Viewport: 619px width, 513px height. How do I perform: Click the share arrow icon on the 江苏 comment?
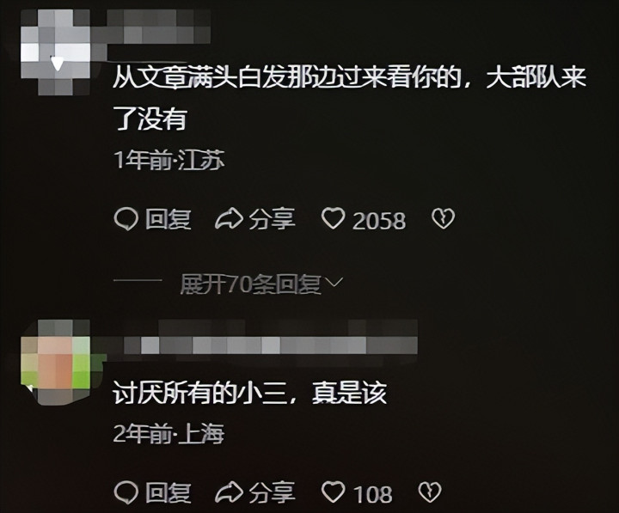229,219
